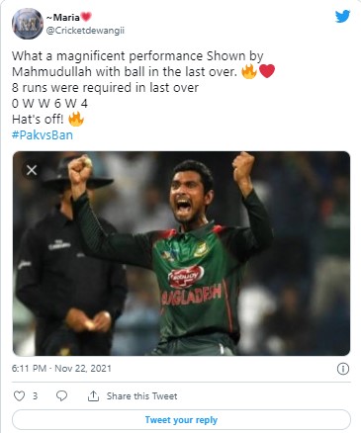
Task: Open the 6:11 PM Nov 22, 2021 timestamp
Action: point(61,368)
